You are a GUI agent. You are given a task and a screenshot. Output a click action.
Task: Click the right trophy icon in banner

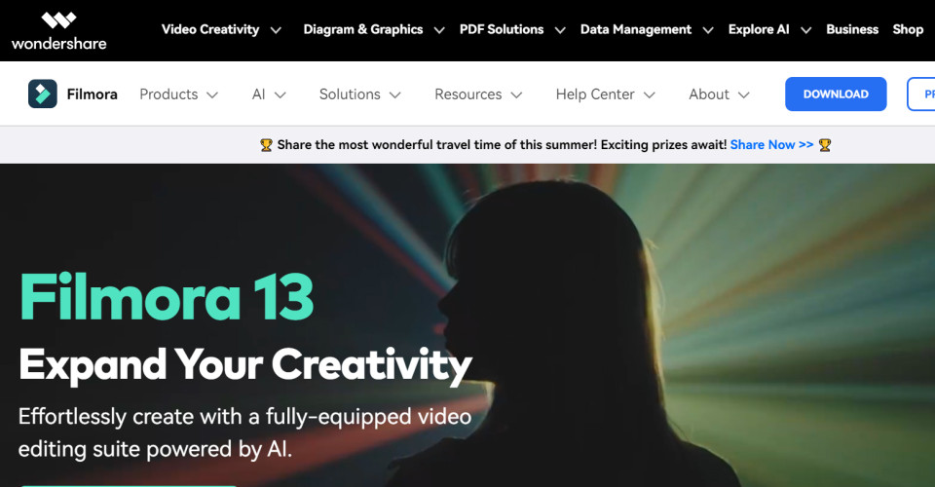pos(825,145)
